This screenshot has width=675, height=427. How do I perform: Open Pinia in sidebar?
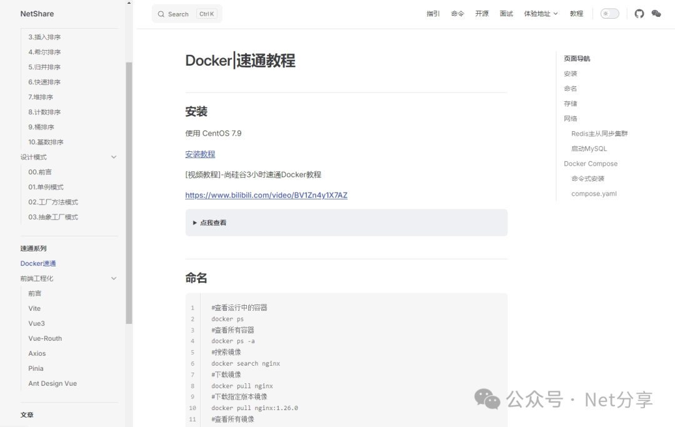coord(36,368)
